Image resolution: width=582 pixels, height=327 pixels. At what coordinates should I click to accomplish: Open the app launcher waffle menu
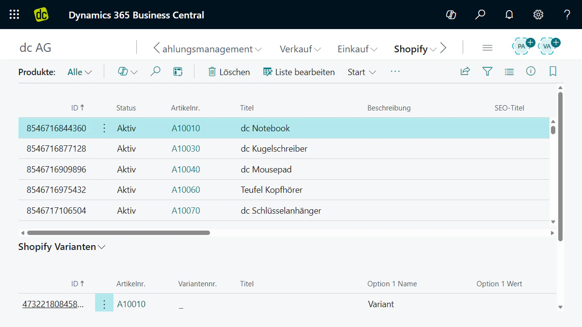(15, 15)
